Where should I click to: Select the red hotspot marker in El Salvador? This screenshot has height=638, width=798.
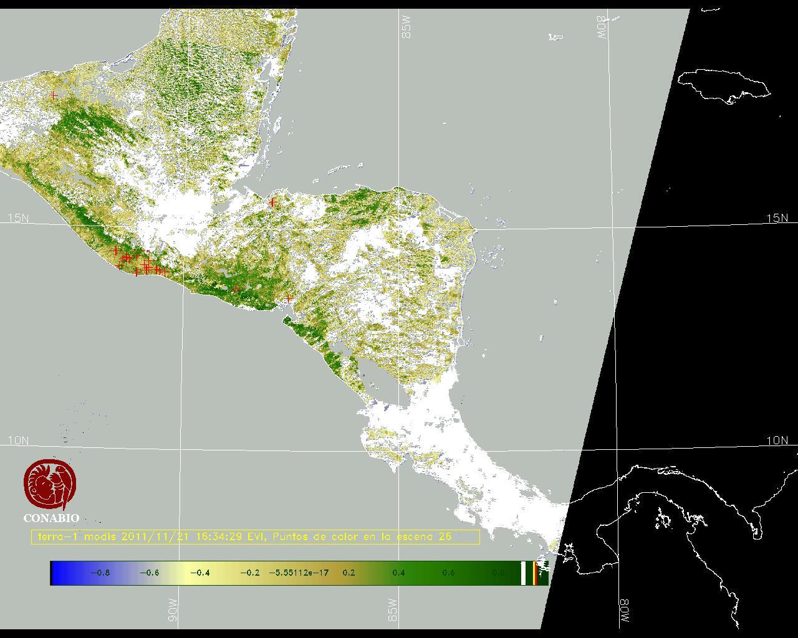[x=236, y=288]
